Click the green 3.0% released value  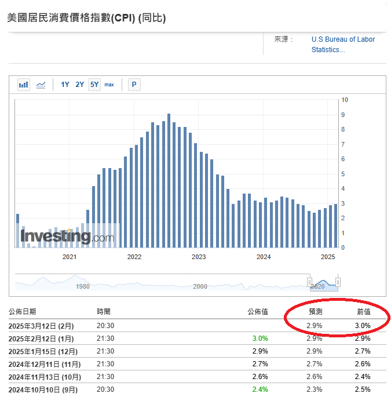[260, 339]
